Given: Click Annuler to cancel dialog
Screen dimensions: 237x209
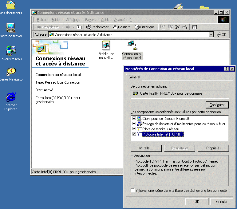Looking at the screenshot, I should click(x=222, y=202).
